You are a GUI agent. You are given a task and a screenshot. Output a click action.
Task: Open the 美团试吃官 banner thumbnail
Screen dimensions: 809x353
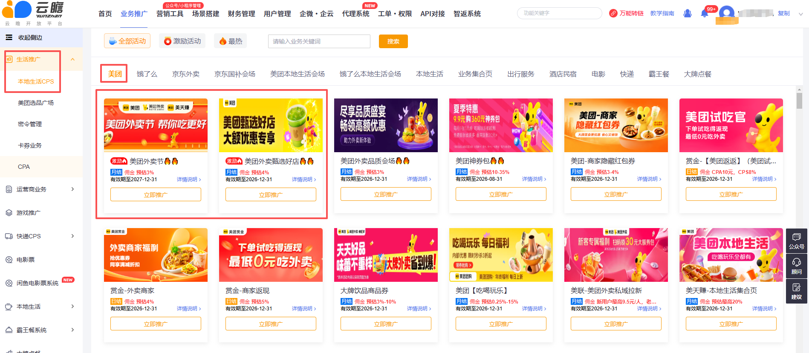click(x=731, y=125)
